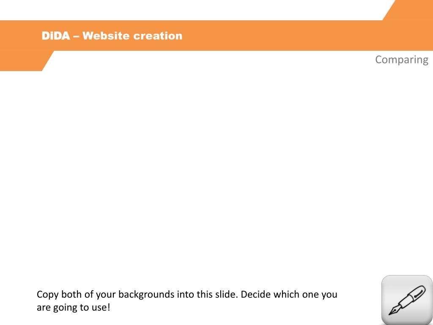Image resolution: width=433 pixels, height=325 pixels.
Task: Select the 'Comparing' subtitle text
Action: (x=402, y=59)
